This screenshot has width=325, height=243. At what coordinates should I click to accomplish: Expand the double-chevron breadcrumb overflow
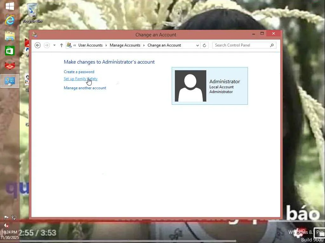pos(75,45)
